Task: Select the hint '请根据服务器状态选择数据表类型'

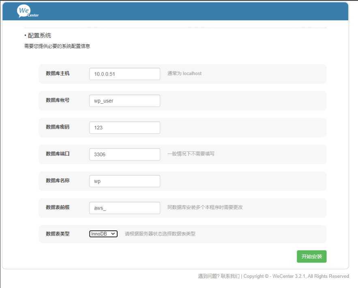Action: (160, 234)
